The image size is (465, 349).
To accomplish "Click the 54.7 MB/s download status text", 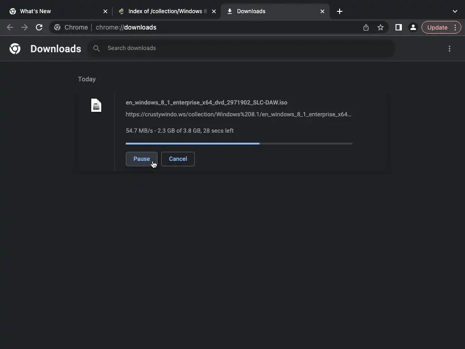I will pyautogui.click(x=179, y=130).
